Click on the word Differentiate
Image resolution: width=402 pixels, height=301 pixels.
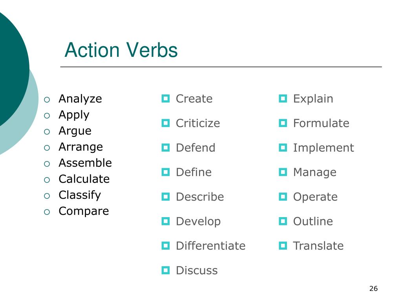pyautogui.click(x=211, y=246)
